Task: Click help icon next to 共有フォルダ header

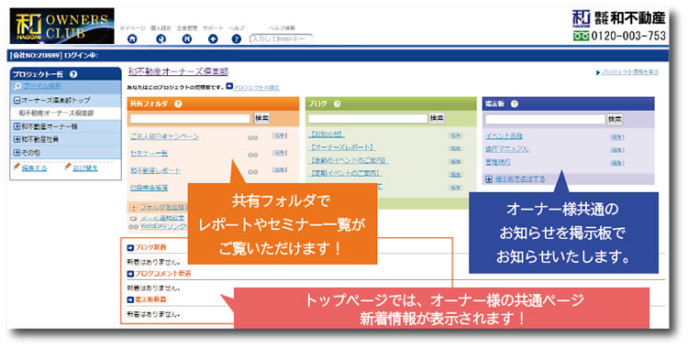Action: [178, 103]
